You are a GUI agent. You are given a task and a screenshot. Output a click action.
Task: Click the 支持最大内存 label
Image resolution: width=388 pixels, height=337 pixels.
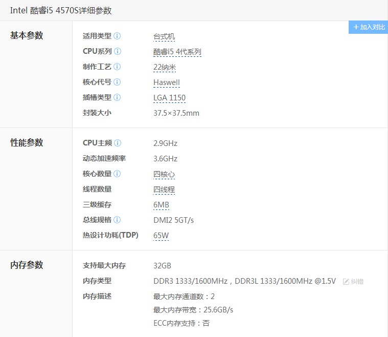[104, 266]
